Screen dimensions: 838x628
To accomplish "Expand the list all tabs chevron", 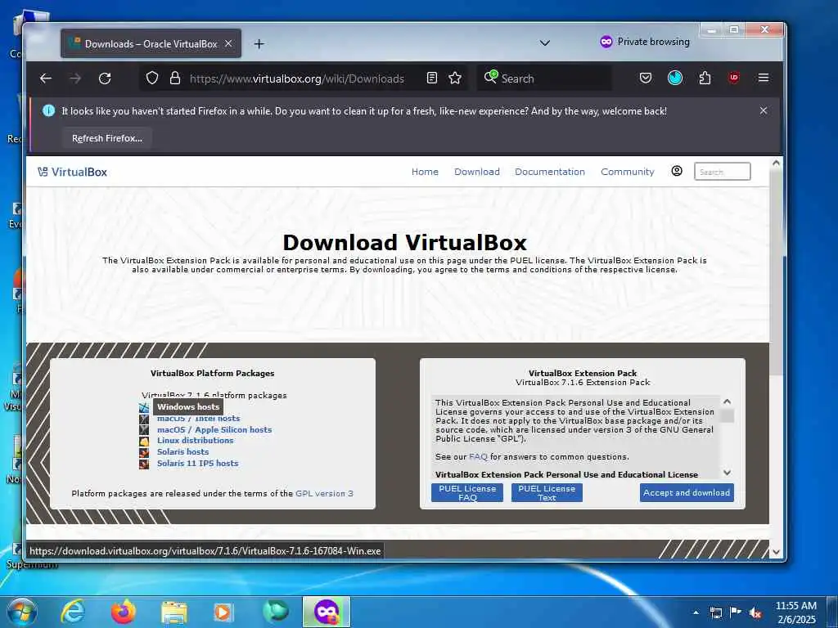I will 544,43.
